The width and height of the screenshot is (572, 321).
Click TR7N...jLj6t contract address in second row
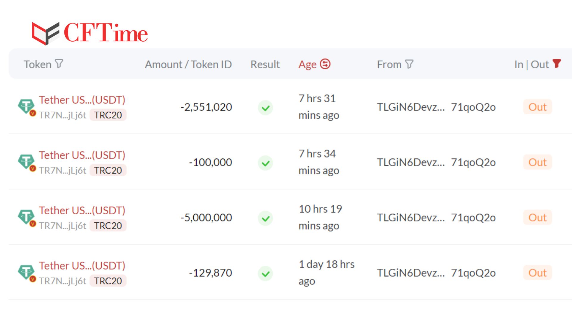point(63,171)
